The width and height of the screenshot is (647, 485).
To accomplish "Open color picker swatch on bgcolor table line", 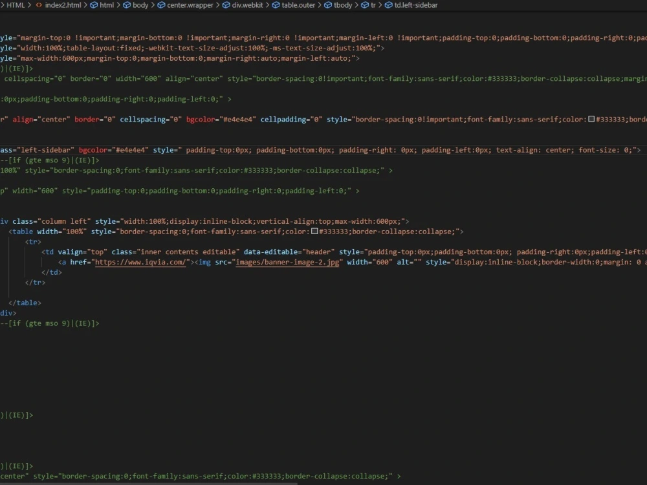I will coord(591,119).
